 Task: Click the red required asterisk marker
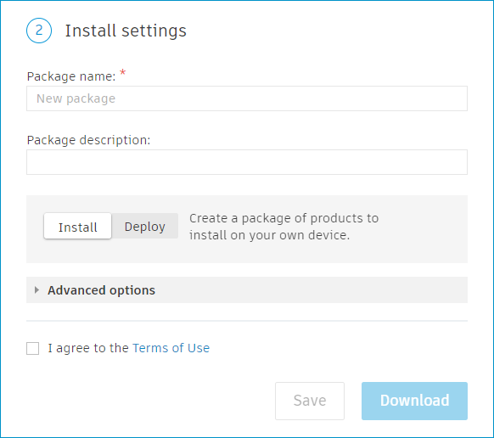[x=123, y=73]
